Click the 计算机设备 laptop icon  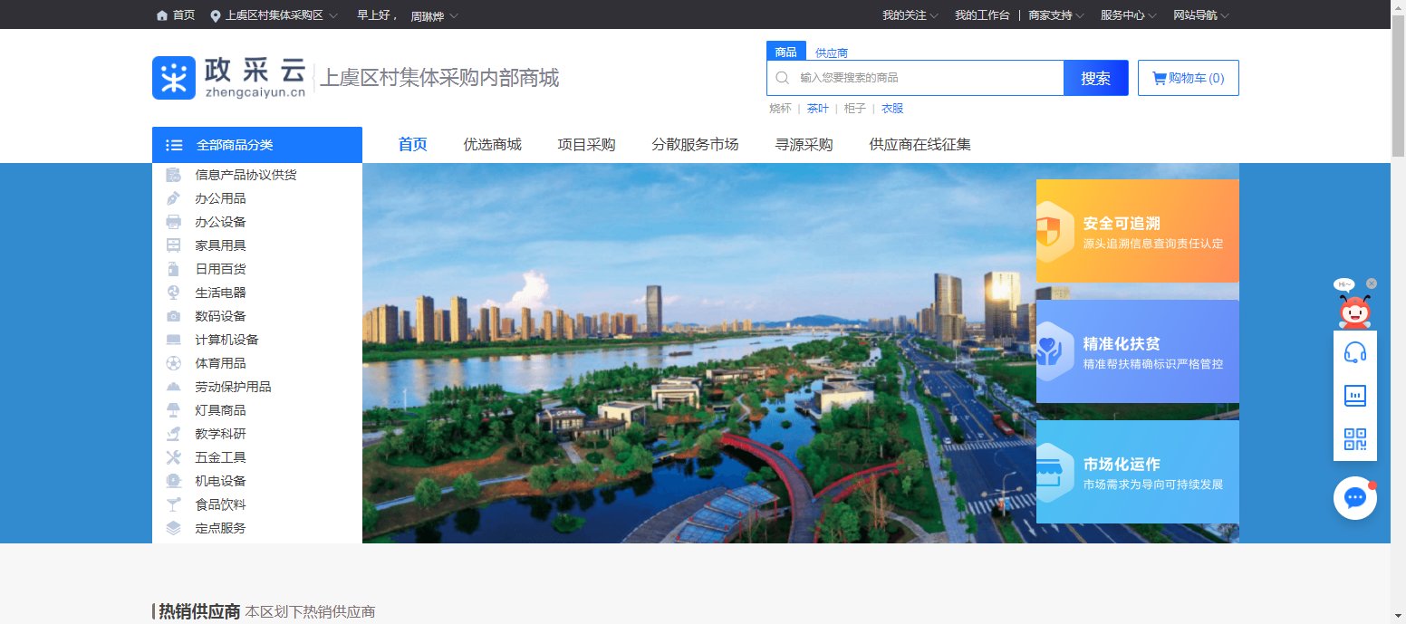click(173, 340)
